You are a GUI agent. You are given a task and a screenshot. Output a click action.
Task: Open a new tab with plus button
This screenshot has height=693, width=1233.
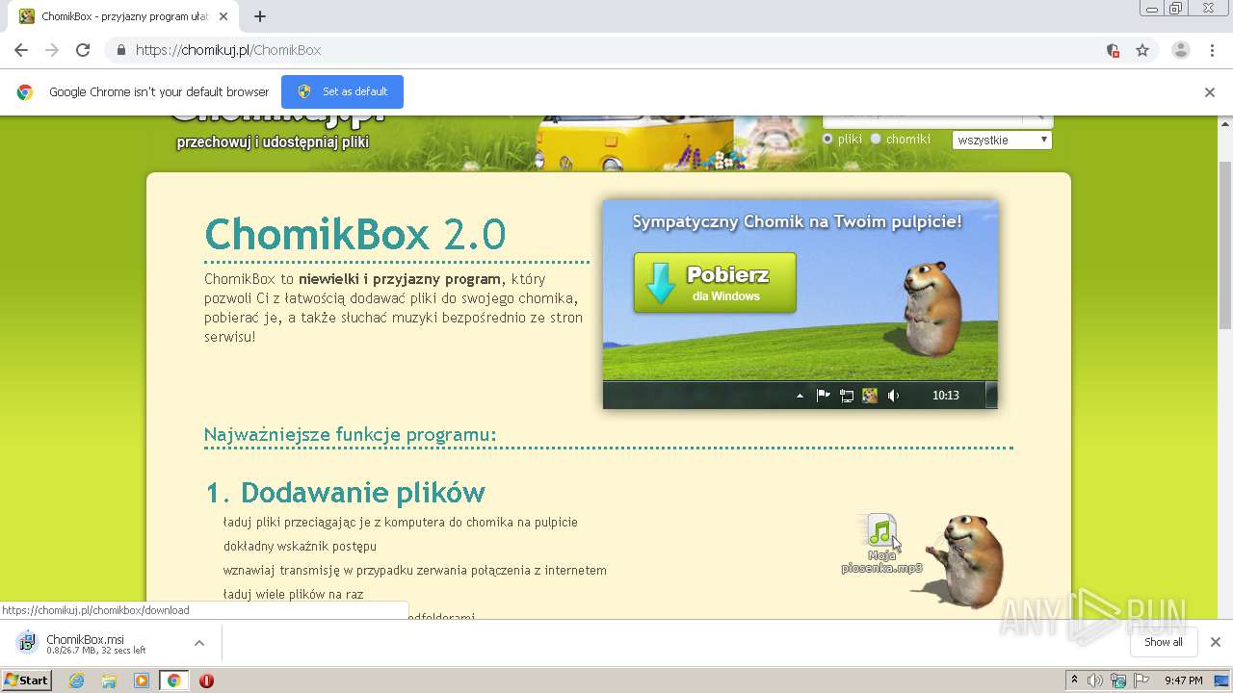click(259, 16)
